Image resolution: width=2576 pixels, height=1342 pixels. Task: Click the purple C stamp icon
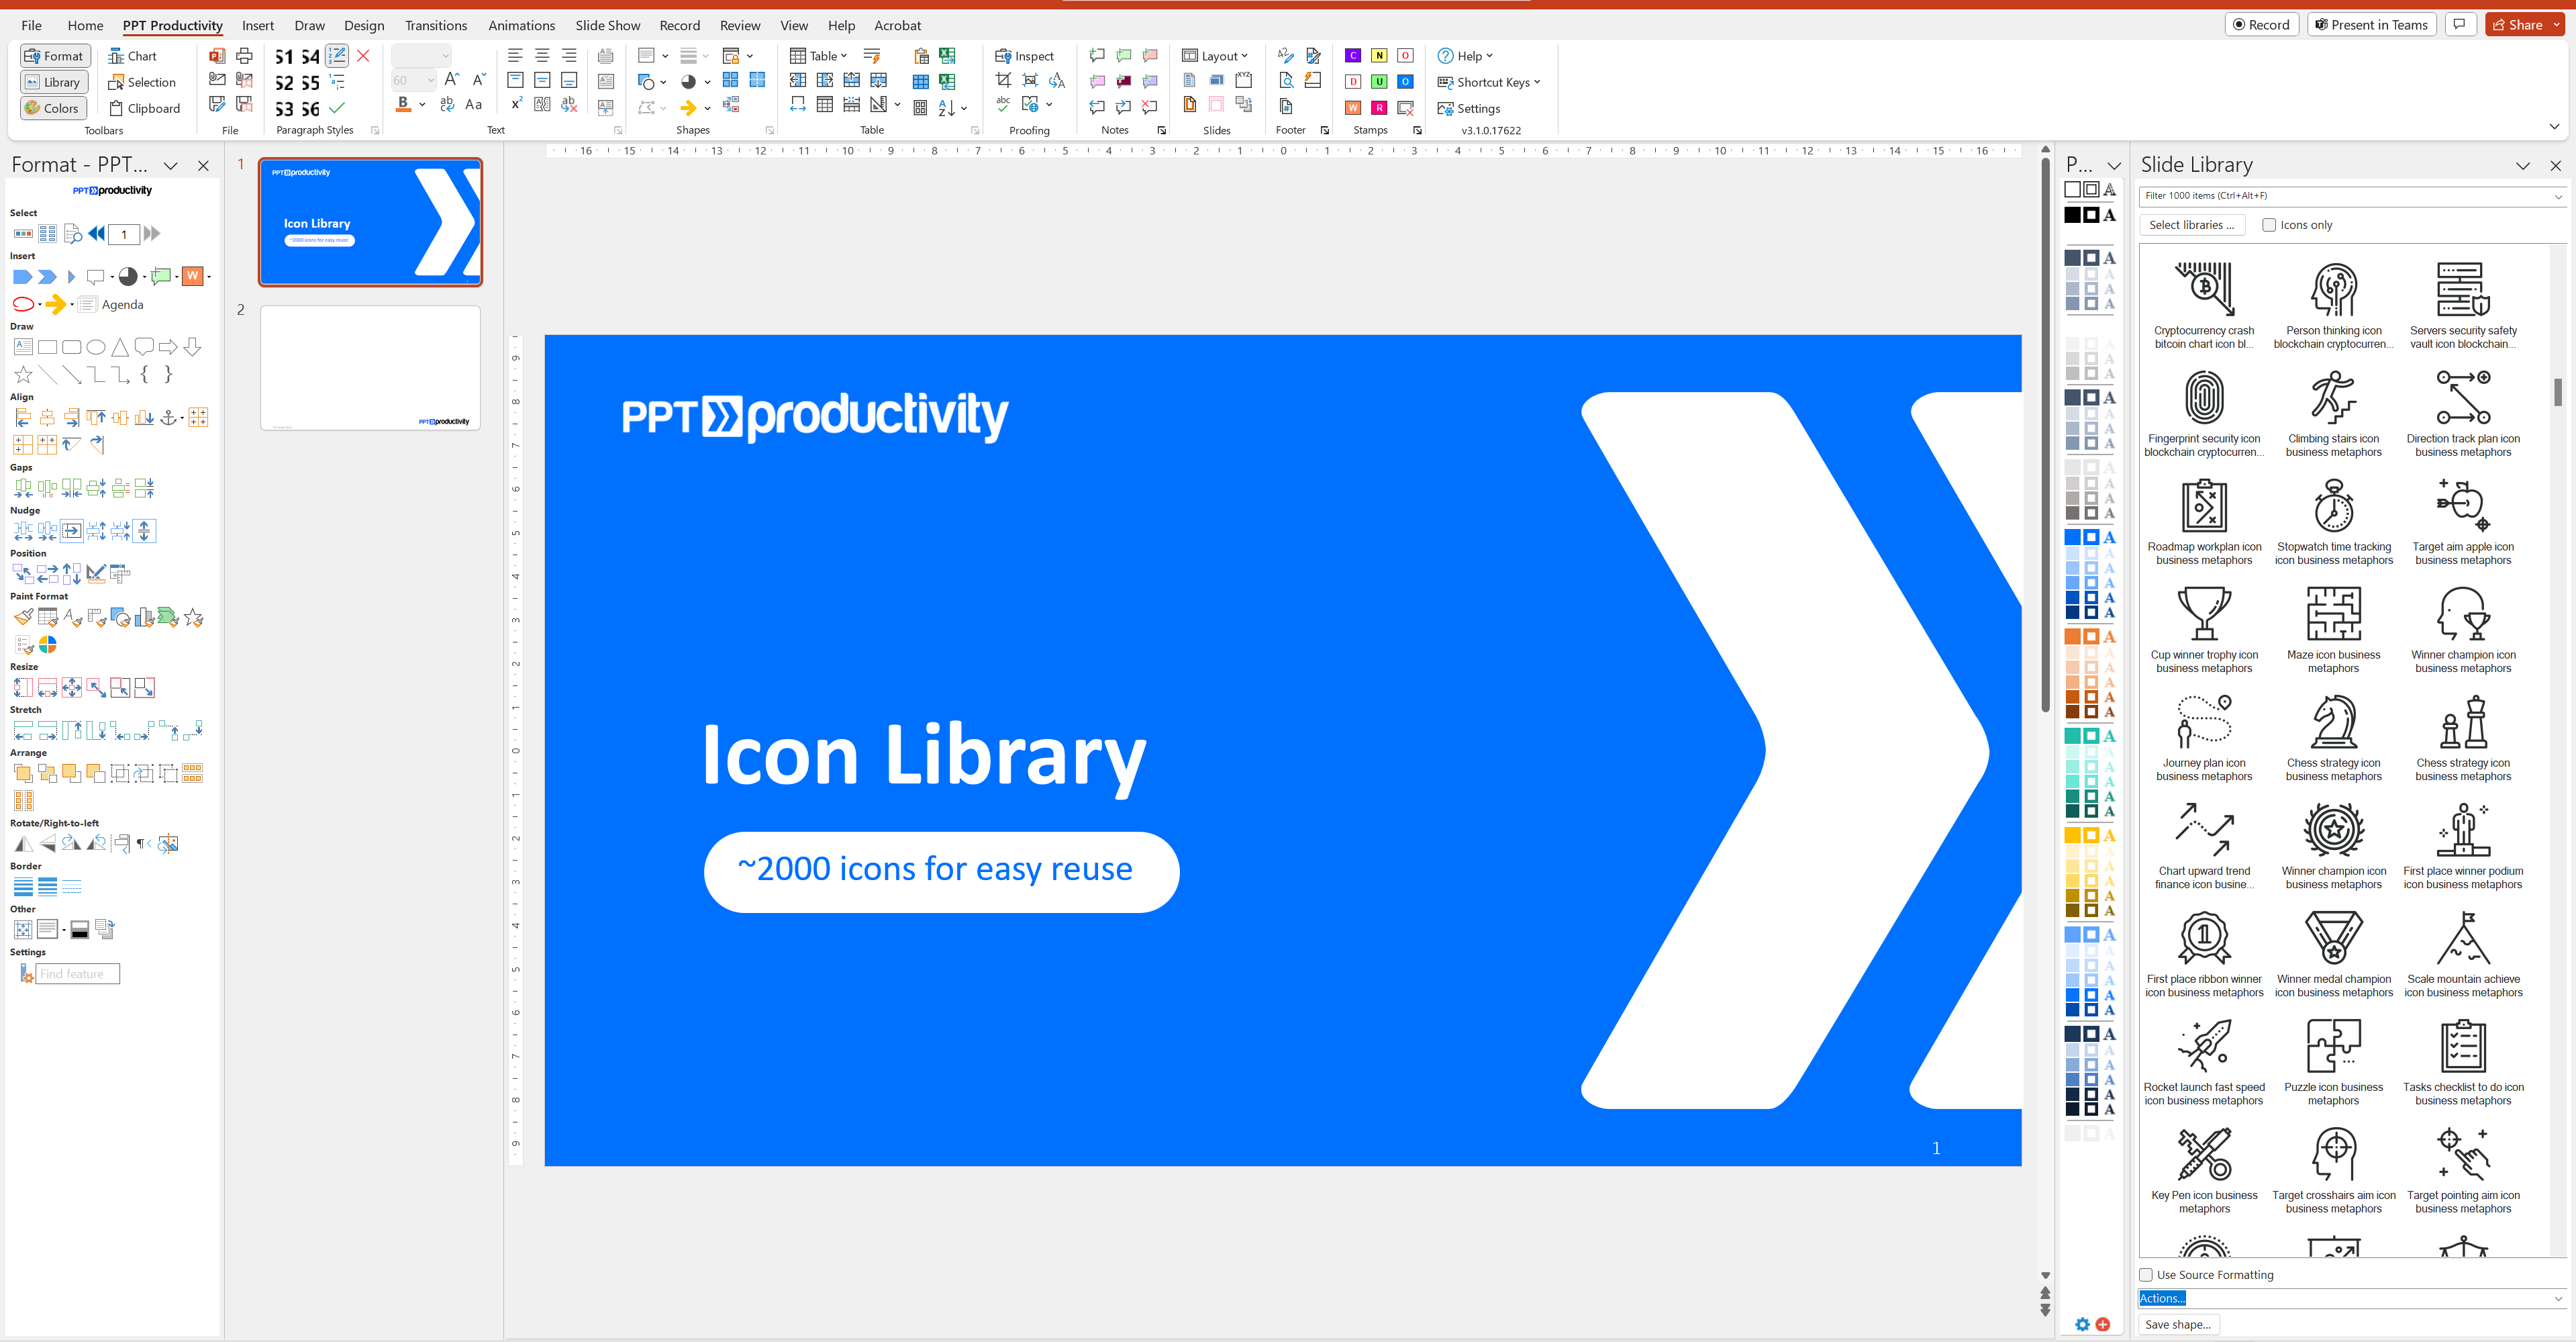[x=1353, y=56]
